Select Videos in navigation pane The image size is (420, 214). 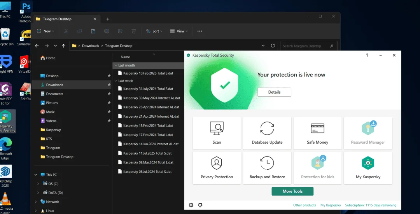pos(72,121)
